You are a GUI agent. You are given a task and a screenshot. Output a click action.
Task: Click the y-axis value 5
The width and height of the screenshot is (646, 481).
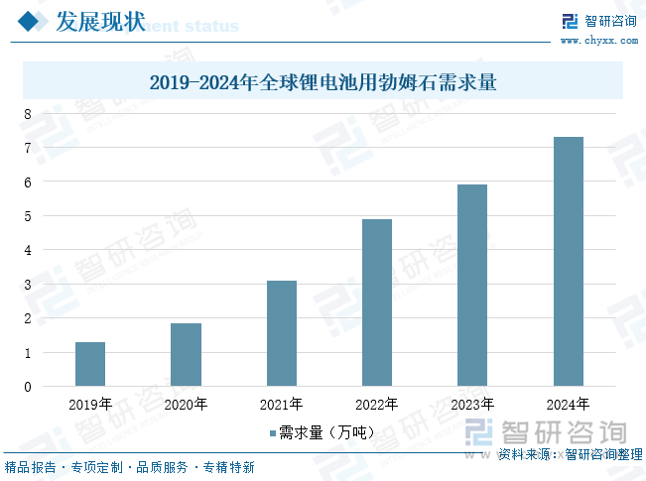click(28, 216)
